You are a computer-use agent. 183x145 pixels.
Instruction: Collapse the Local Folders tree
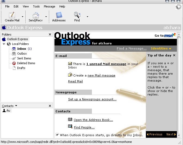pos(4,44)
